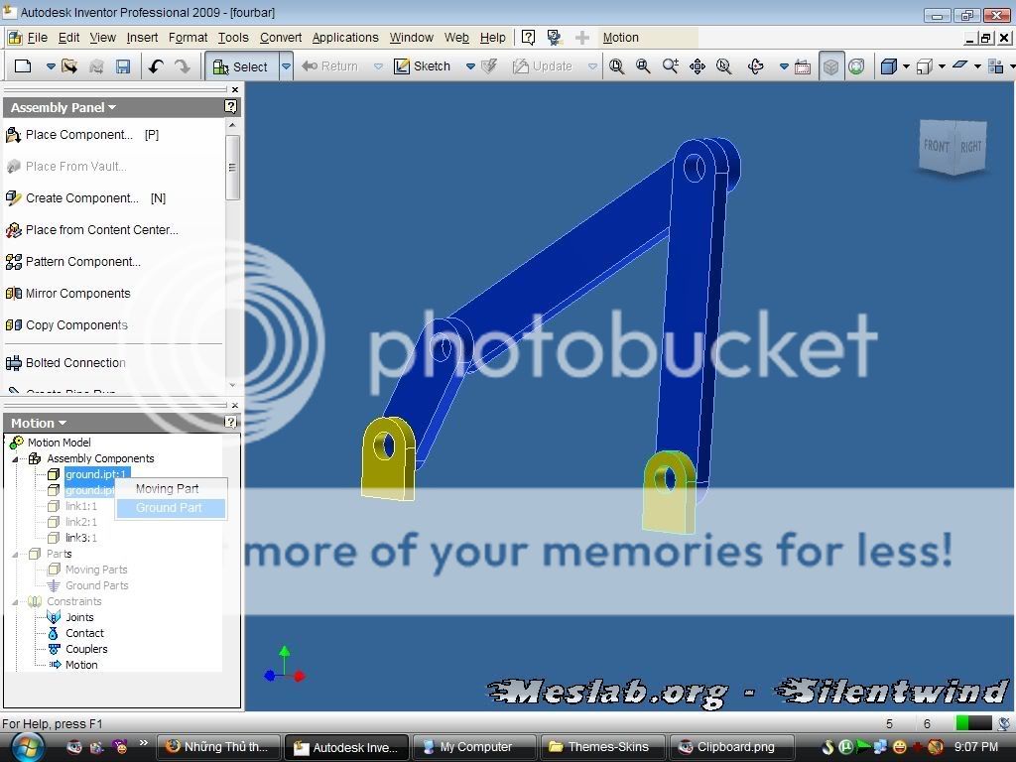Switch to My Computer taskbar button
This screenshot has width=1016, height=762.
(x=474, y=747)
